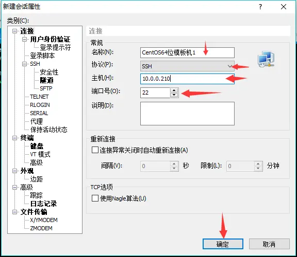Enable 连接异常关闭时自动重新连接 checkbox
297x257 pixels.
coord(95,150)
